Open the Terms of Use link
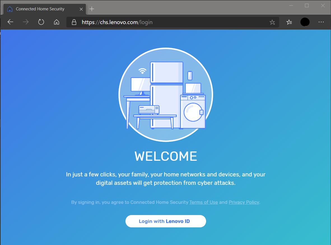The width and height of the screenshot is (331, 245). 204,202
